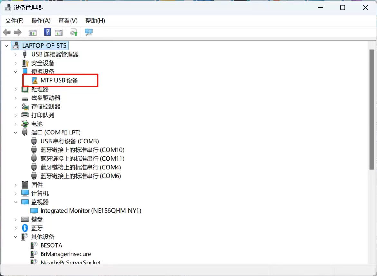Click the USB 串行设备 (COM3) port icon

34,141
